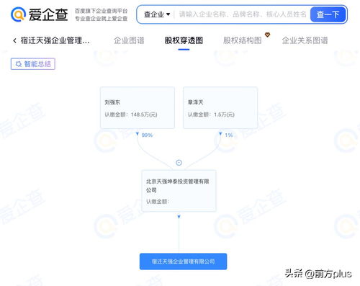Click the 爱企查 brand name text
360x286 pixels.
(x=48, y=14)
